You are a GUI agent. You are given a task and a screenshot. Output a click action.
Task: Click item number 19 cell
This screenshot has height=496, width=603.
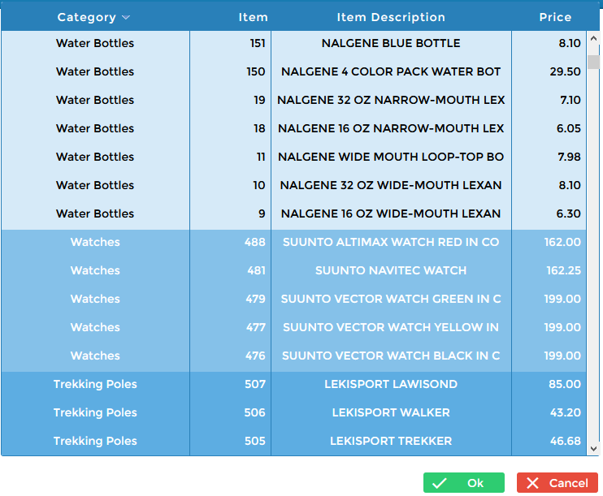pos(230,100)
